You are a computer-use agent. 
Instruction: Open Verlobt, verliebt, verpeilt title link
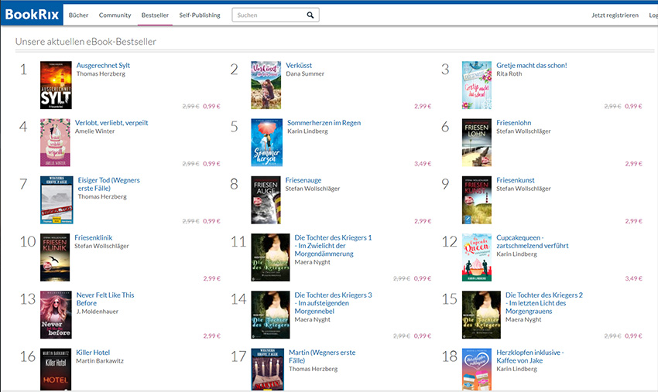(111, 123)
